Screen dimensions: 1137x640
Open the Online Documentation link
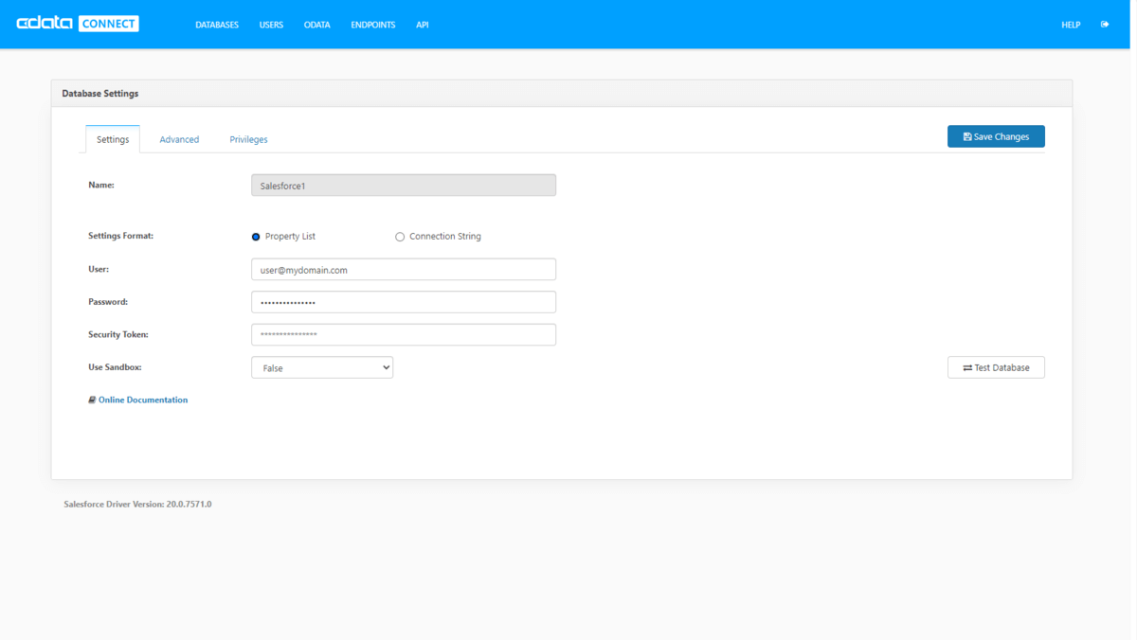click(138, 400)
